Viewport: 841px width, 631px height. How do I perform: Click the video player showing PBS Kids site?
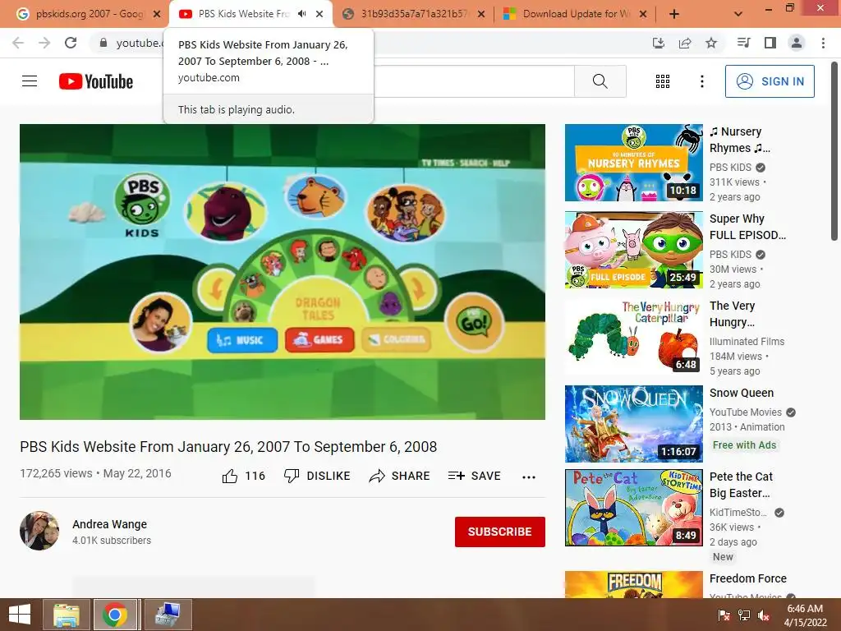coord(283,271)
